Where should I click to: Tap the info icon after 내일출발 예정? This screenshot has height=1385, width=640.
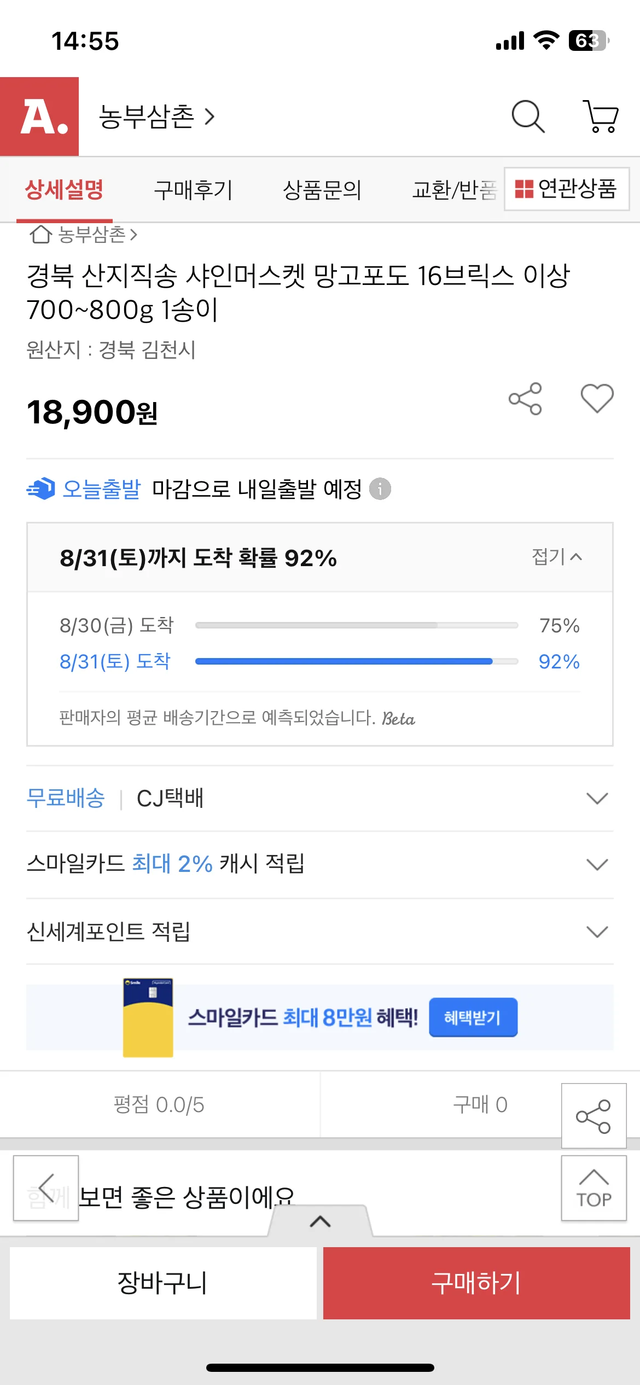380,488
